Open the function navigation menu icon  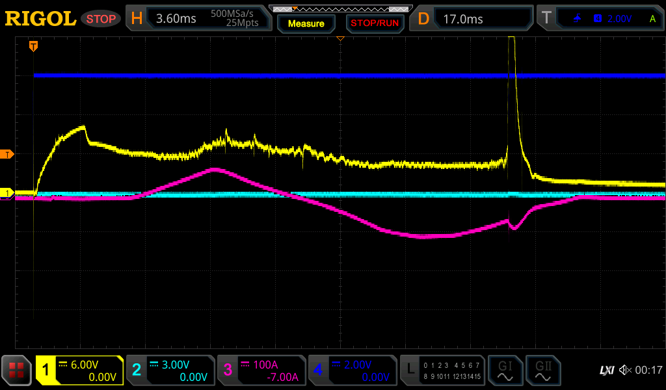click(x=17, y=370)
